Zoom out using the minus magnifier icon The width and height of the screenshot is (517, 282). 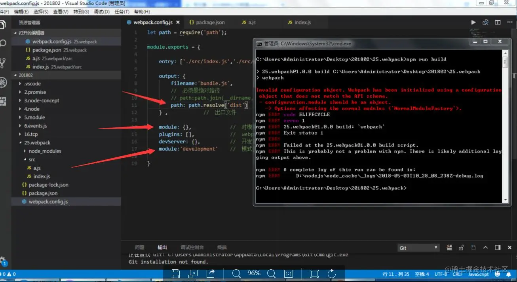[236, 273]
